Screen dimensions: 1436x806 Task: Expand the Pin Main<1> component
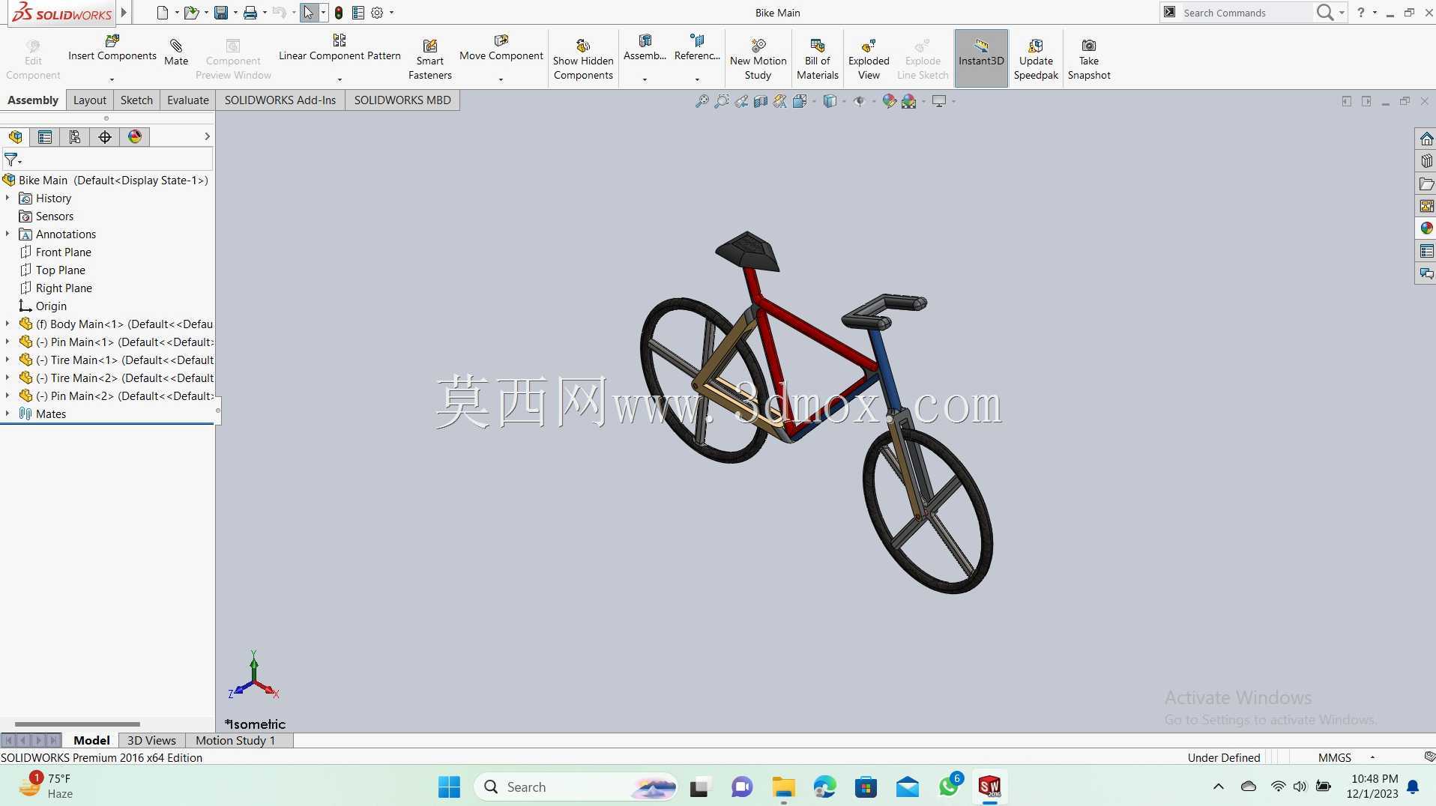pos(7,342)
